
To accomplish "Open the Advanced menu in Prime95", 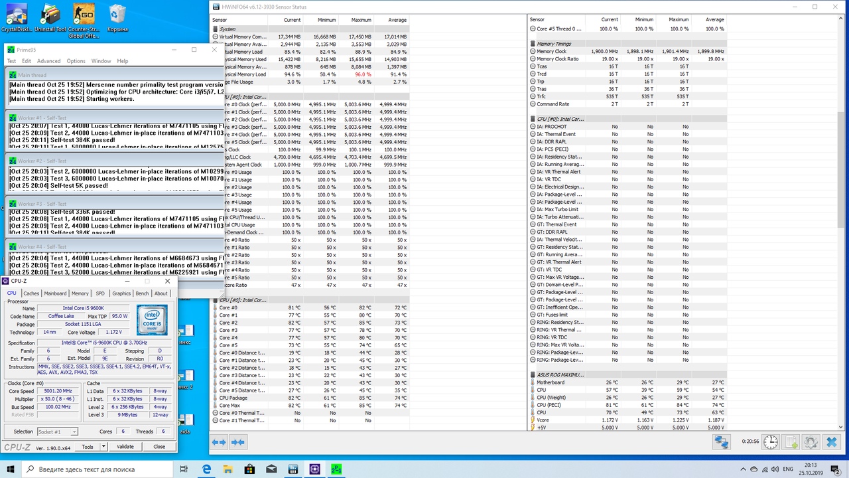I will (48, 61).
